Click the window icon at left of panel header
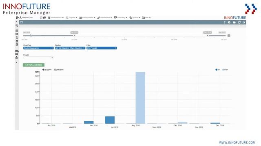The width and height of the screenshot is (261, 146). 22,22
